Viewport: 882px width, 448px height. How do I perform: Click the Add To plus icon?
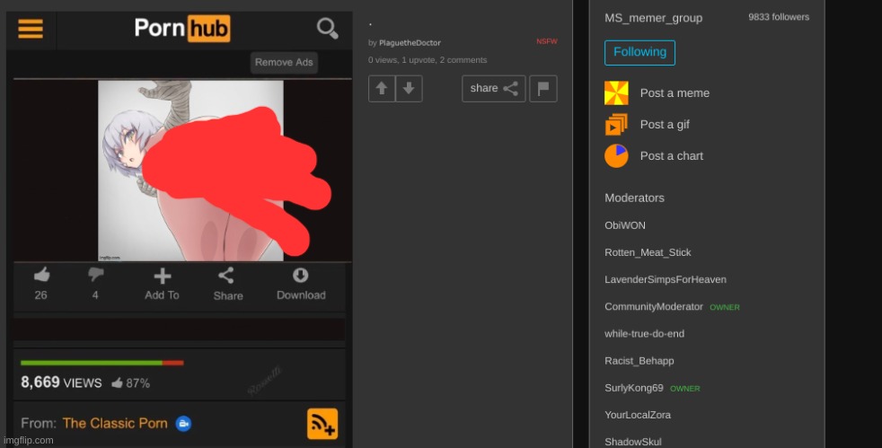162,277
